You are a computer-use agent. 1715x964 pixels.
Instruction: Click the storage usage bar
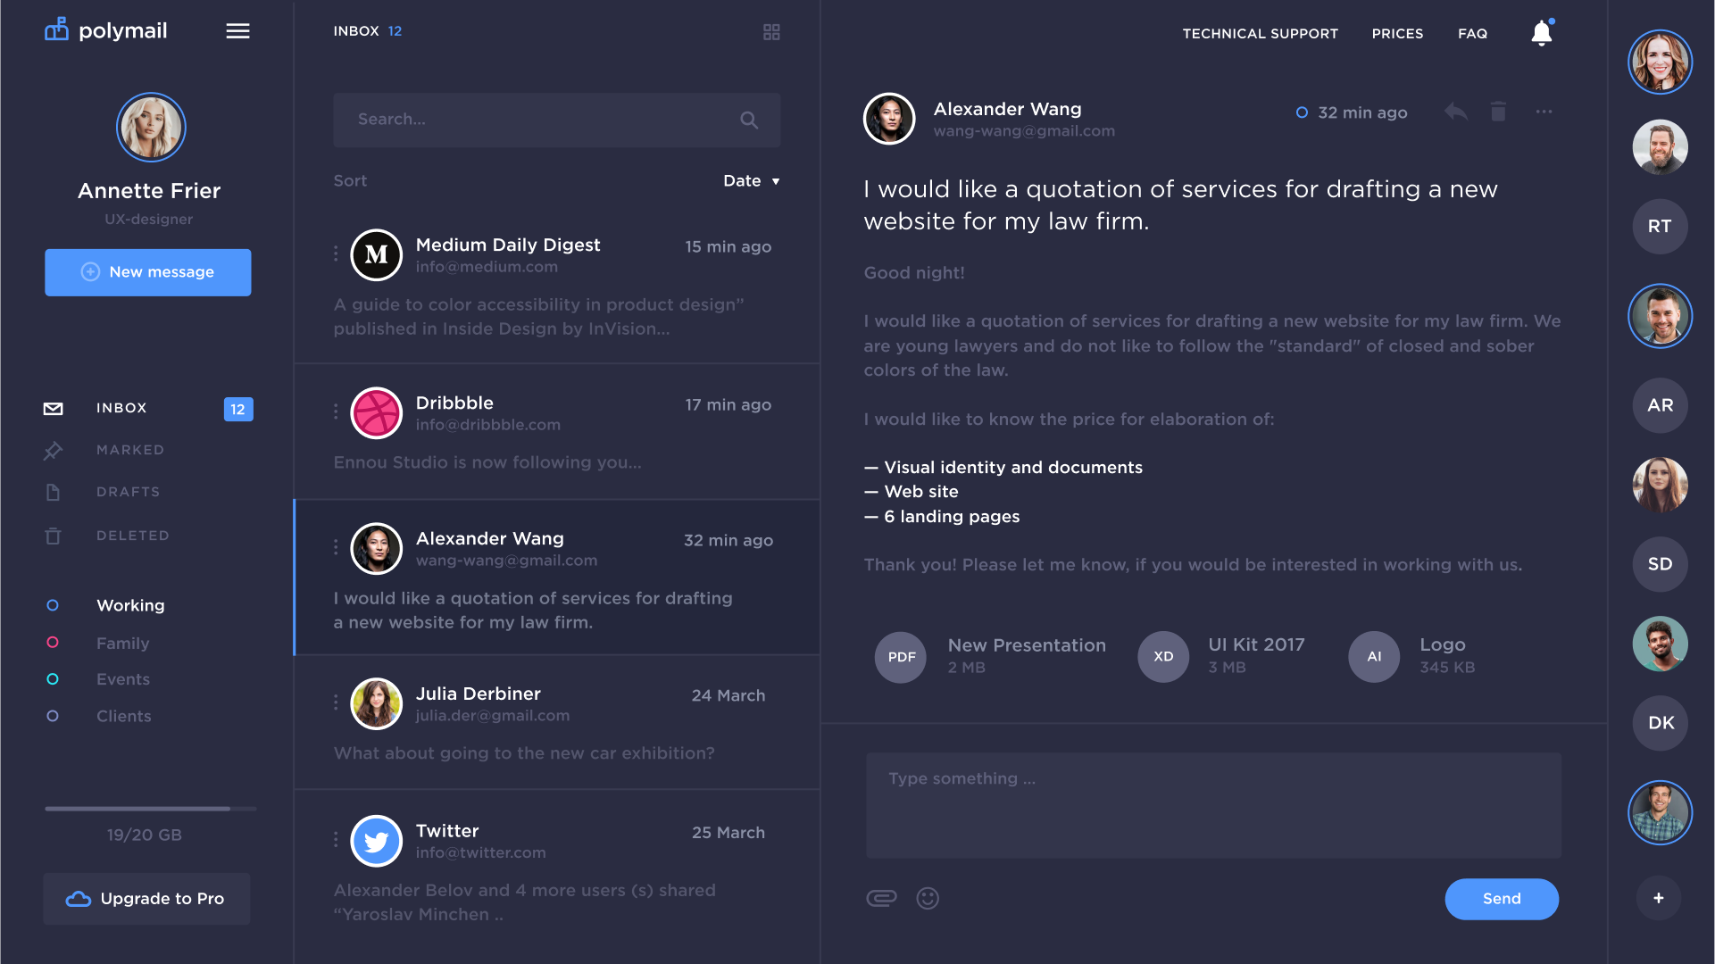pos(150,809)
